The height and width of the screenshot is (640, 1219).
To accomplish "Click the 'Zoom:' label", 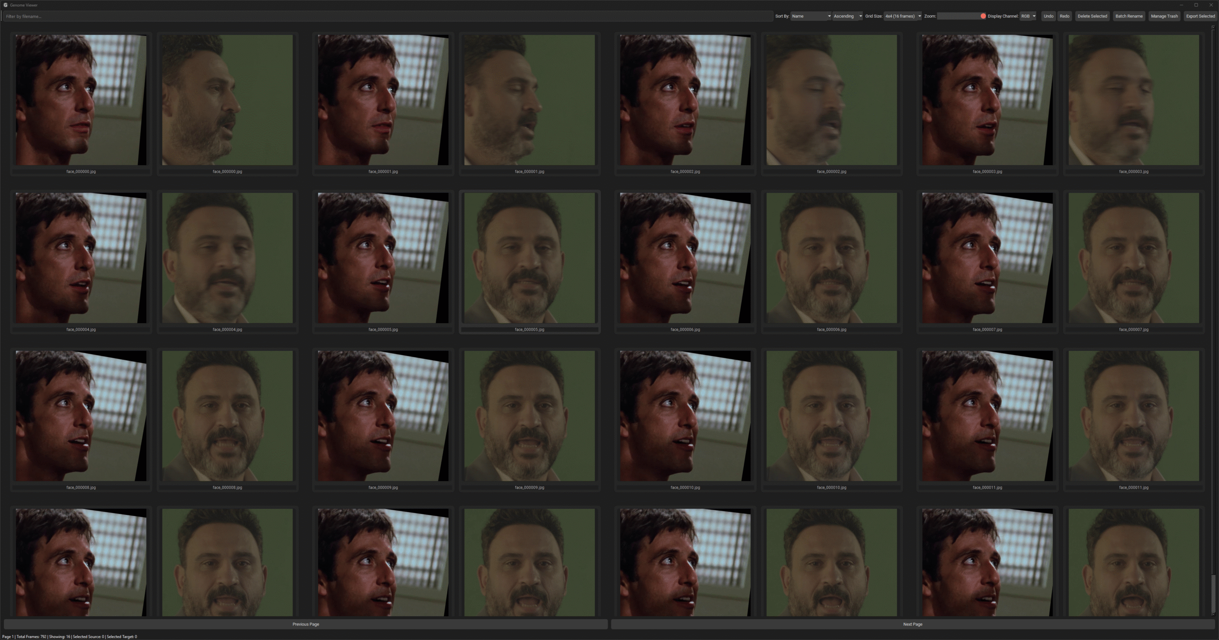I will coord(930,16).
